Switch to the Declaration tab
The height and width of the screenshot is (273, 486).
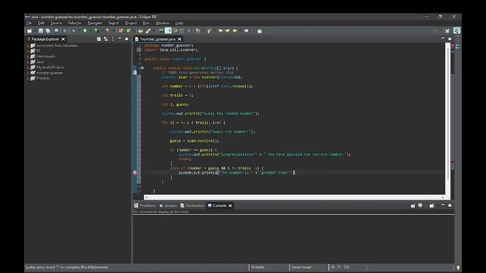pyautogui.click(x=192, y=206)
